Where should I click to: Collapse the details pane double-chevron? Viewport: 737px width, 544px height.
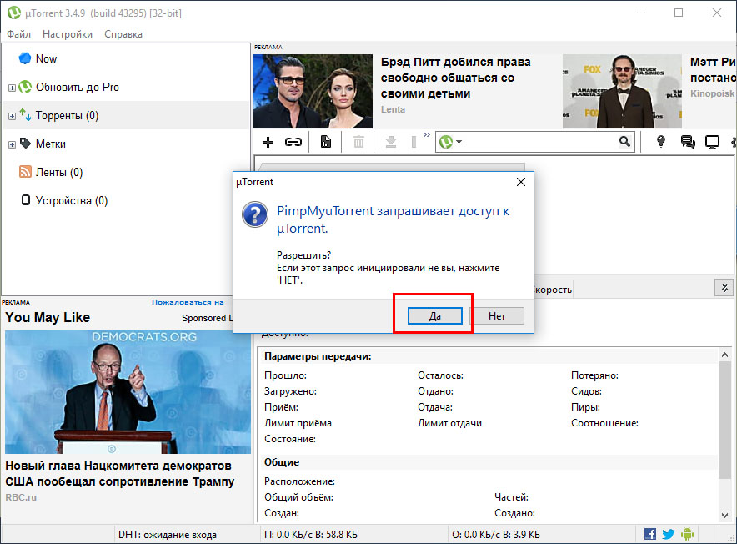coord(724,288)
